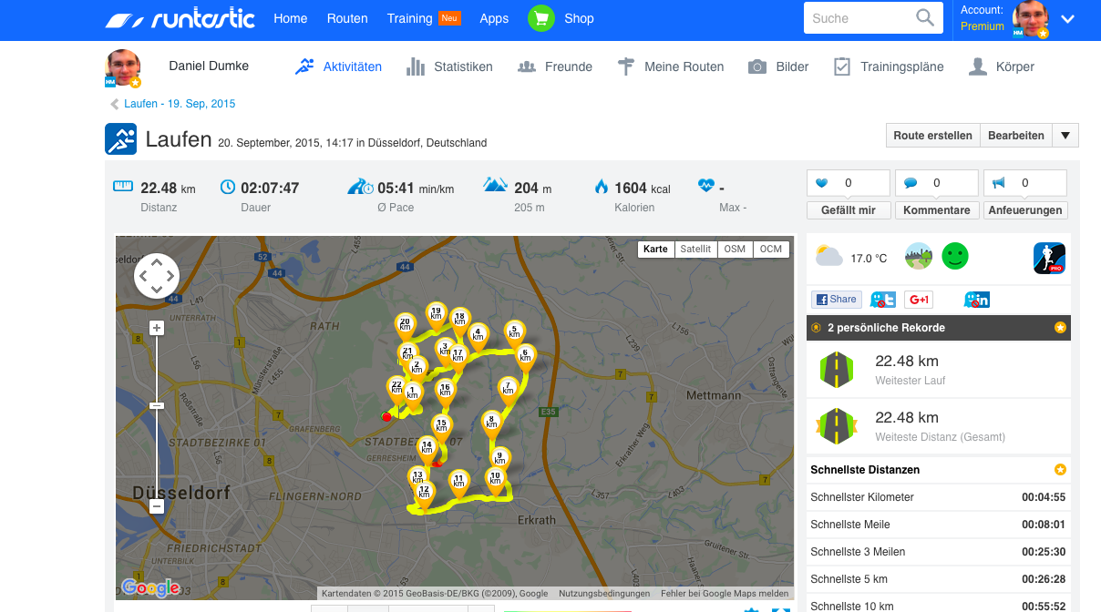
Task: Click the green smiley mood icon
Action: pos(954,257)
